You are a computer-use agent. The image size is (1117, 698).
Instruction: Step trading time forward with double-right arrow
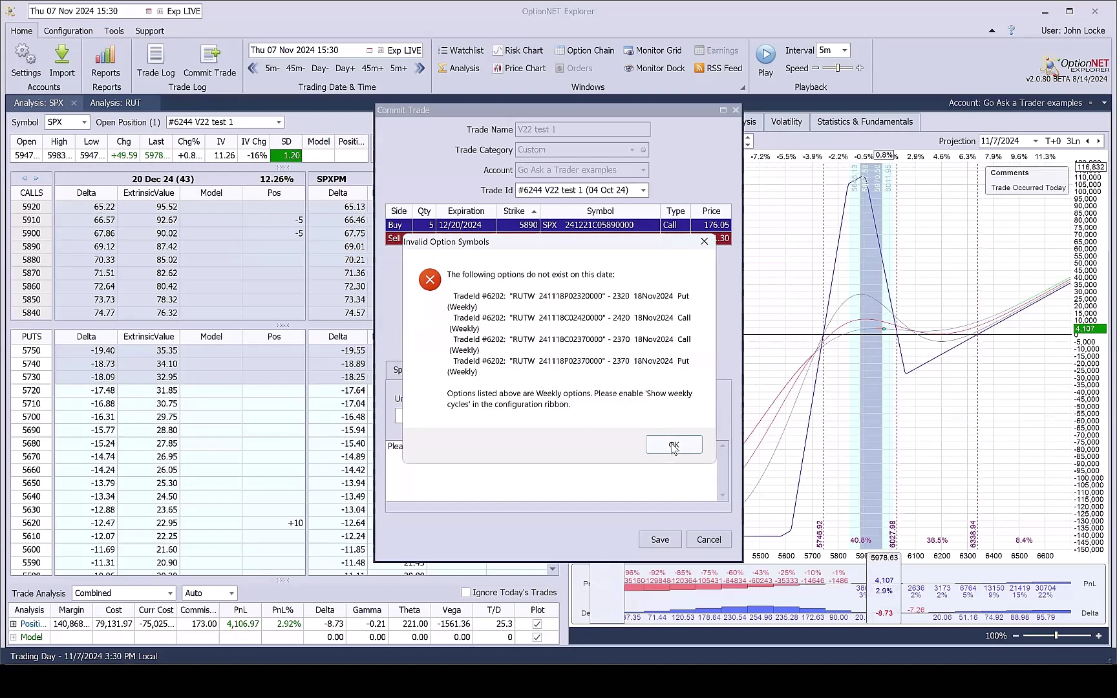point(420,68)
